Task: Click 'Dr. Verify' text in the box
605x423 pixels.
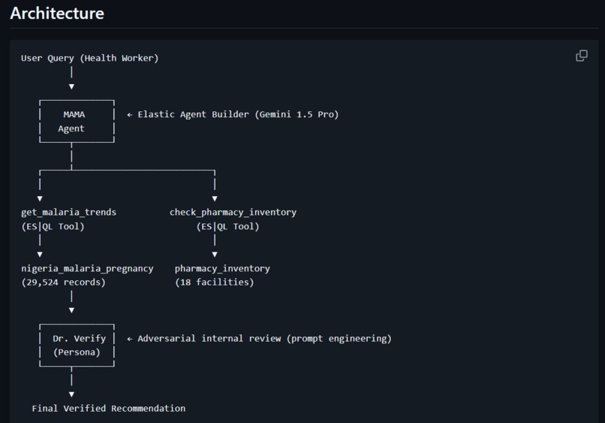Action: pyautogui.click(x=79, y=338)
